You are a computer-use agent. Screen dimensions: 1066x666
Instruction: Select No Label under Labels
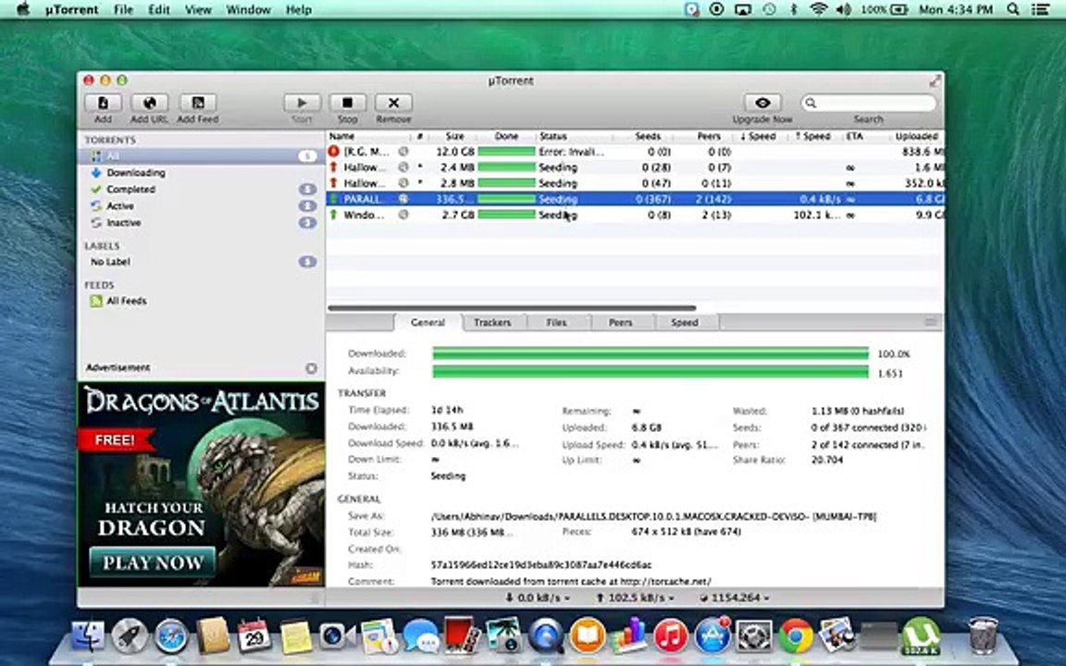[201, 262]
